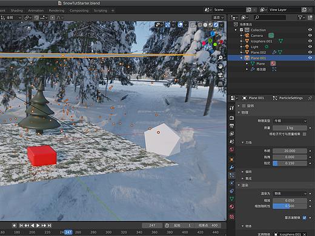Open the viewport options dropdown at header right
The width and height of the screenshot is (315, 236).
click(219, 18)
